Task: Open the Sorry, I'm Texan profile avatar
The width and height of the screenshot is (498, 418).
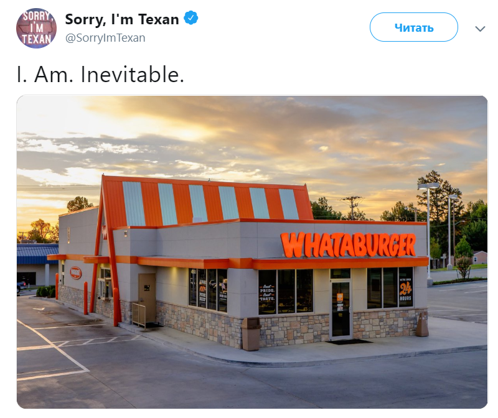Action: [x=36, y=28]
